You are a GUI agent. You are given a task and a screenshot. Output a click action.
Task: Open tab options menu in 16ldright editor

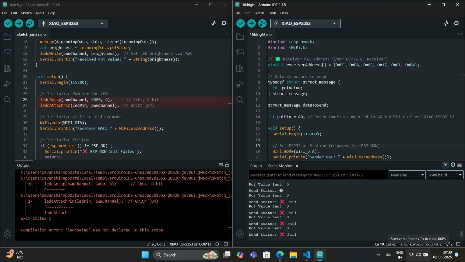(x=460, y=34)
